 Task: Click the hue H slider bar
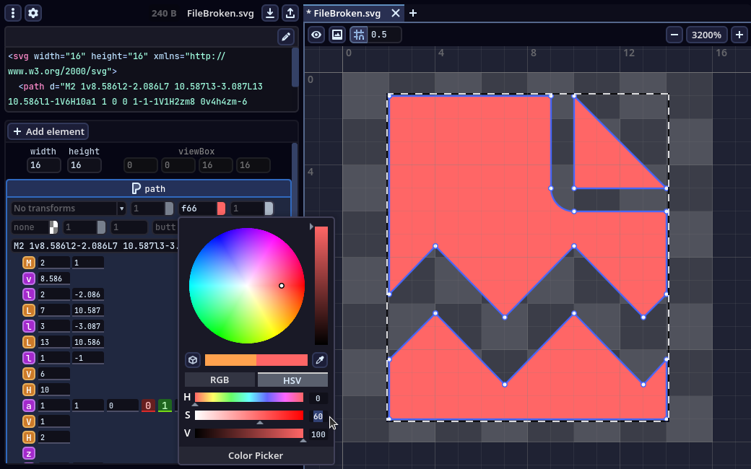(x=248, y=398)
